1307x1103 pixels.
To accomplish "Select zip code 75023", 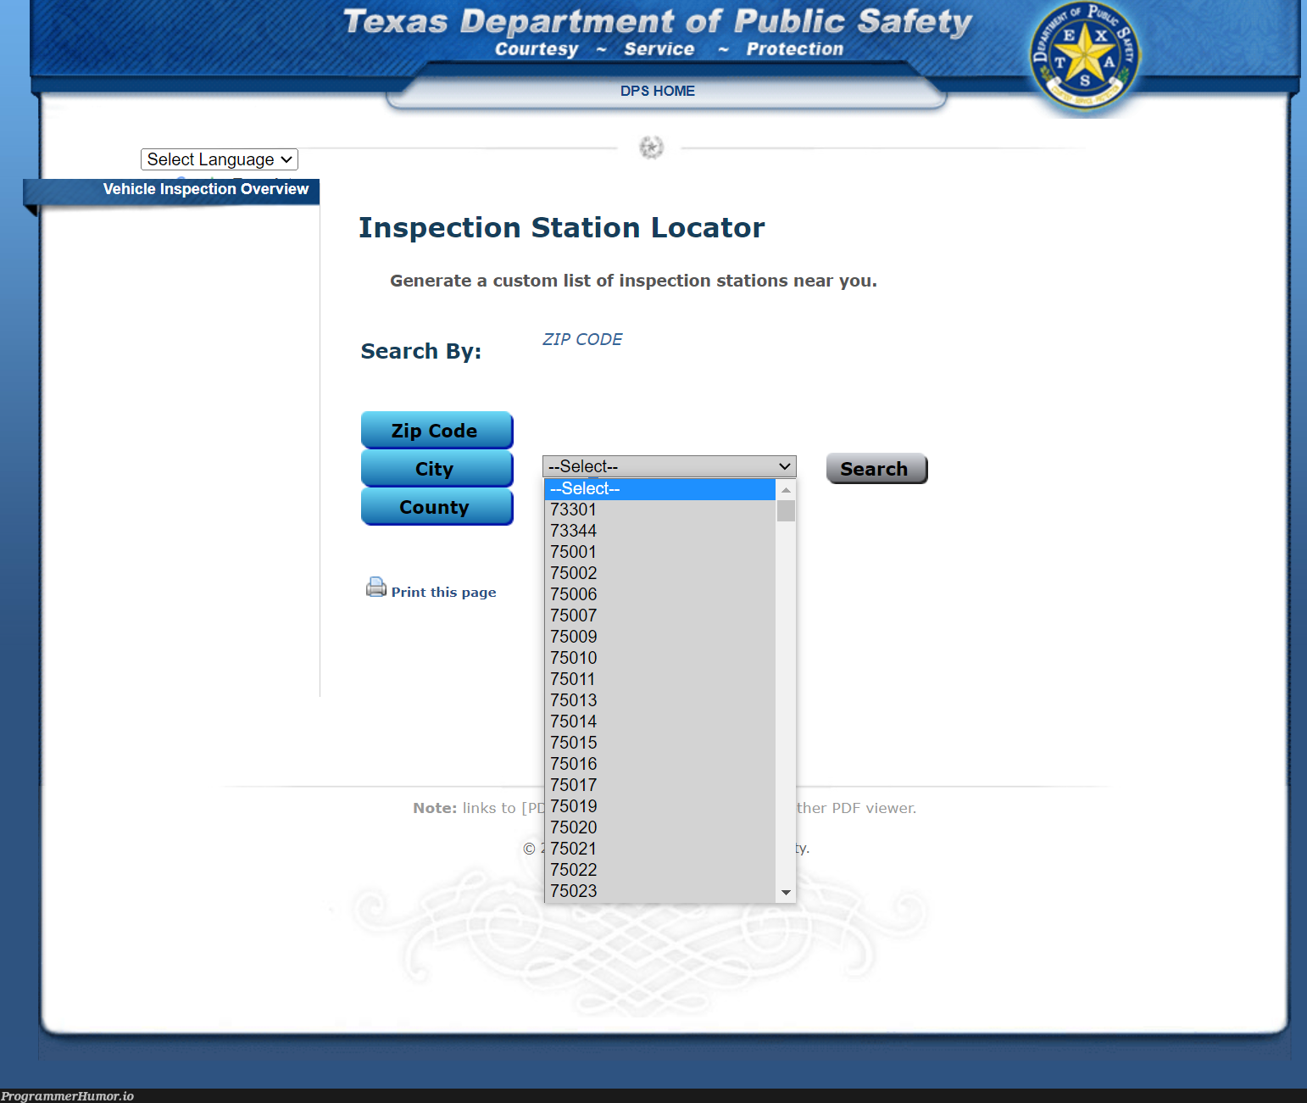I will [x=659, y=891].
